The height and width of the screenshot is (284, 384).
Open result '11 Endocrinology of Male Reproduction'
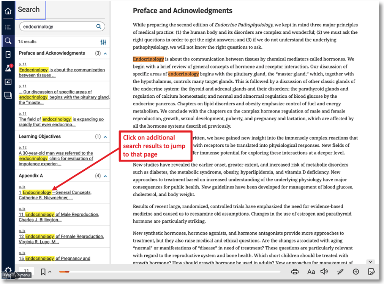coord(59,217)
